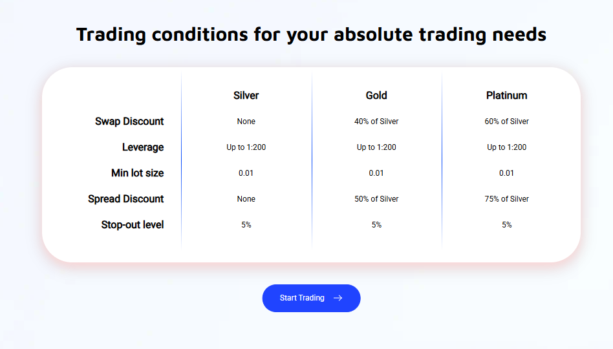Click Silver's Up to 1:200 leverage value
613x349 pixels.
[x=246, y=147]
